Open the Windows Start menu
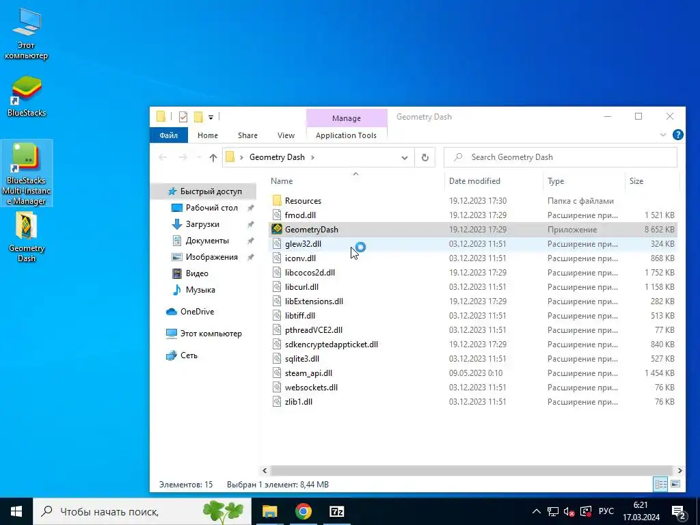 (16, 511)
